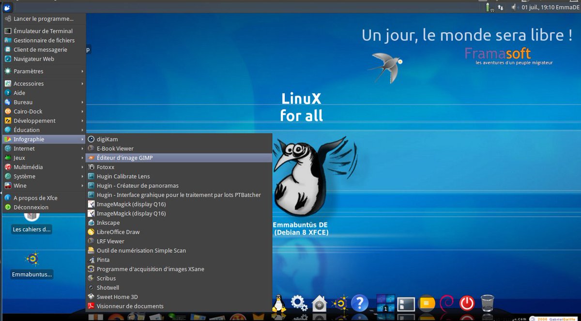Open Shotwell photo manager
The width and height of the screenshot is (581, 321).
179,288
